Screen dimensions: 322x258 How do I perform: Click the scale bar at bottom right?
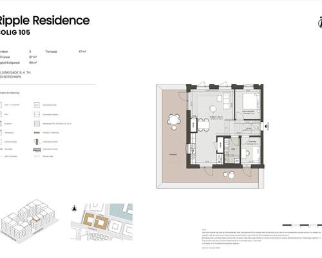(302, 225)
